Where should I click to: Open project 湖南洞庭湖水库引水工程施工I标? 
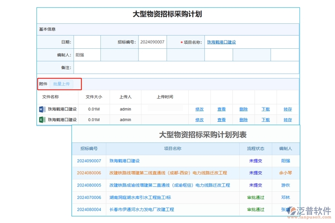(x=140, y=197)
